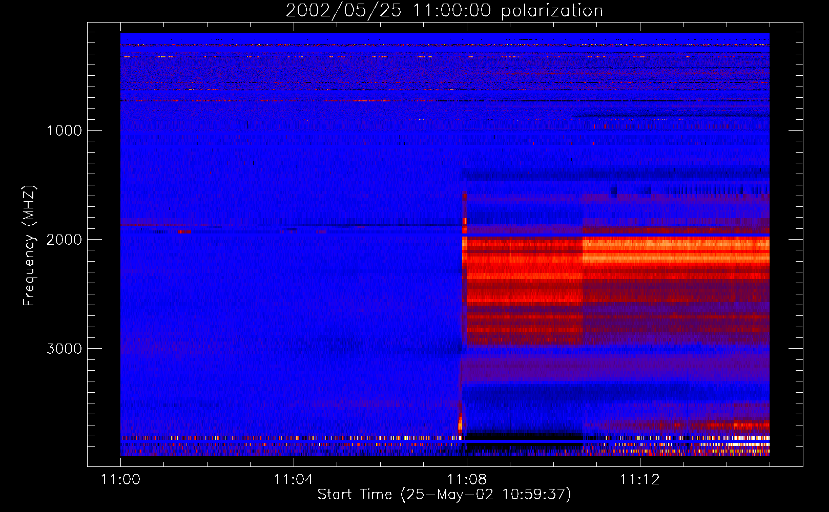The image size is (829, 512).
Task: Click the 11:12 time tick label
Action: tap(639, 480)
